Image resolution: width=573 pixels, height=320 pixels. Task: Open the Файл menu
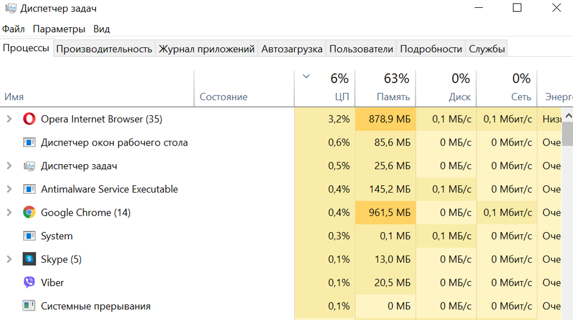point(13,29)
